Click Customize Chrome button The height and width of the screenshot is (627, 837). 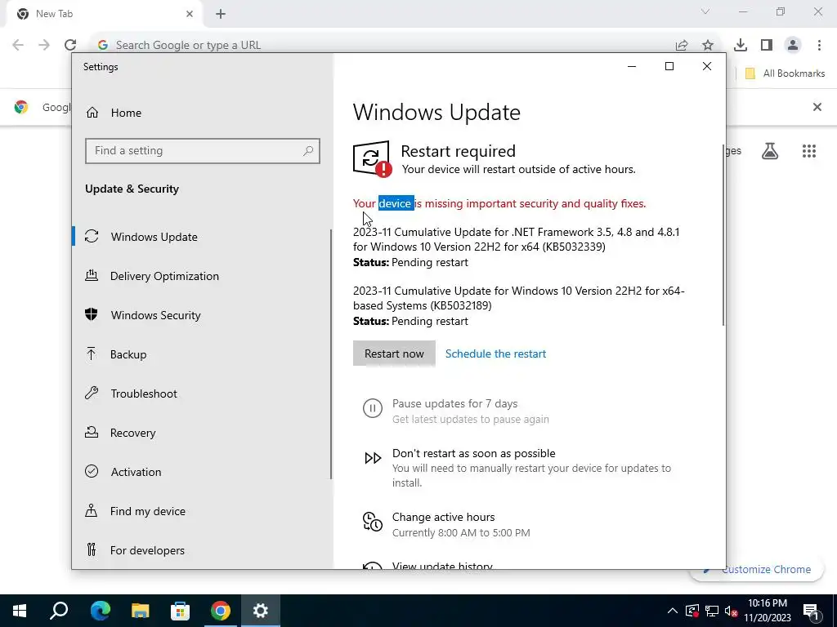[759, 569]
